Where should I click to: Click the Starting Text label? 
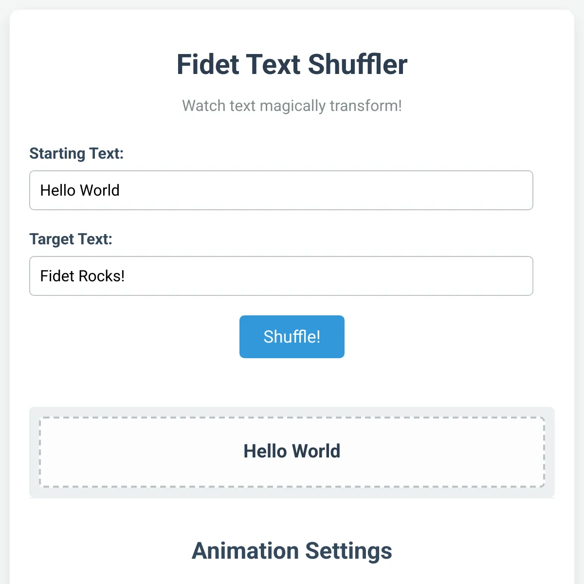coord(76,153)
